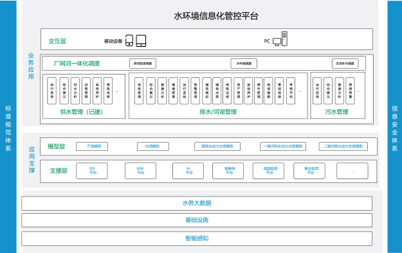402x253 pixels.
Task: Open the 资产管理 module
Action: point(238,91)
